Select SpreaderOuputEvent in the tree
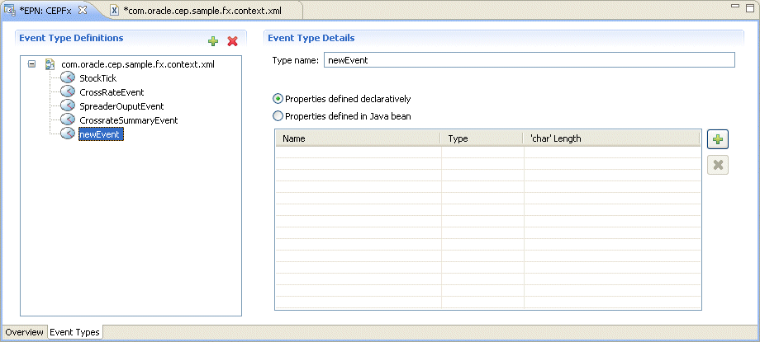 [x=121, y=106]
